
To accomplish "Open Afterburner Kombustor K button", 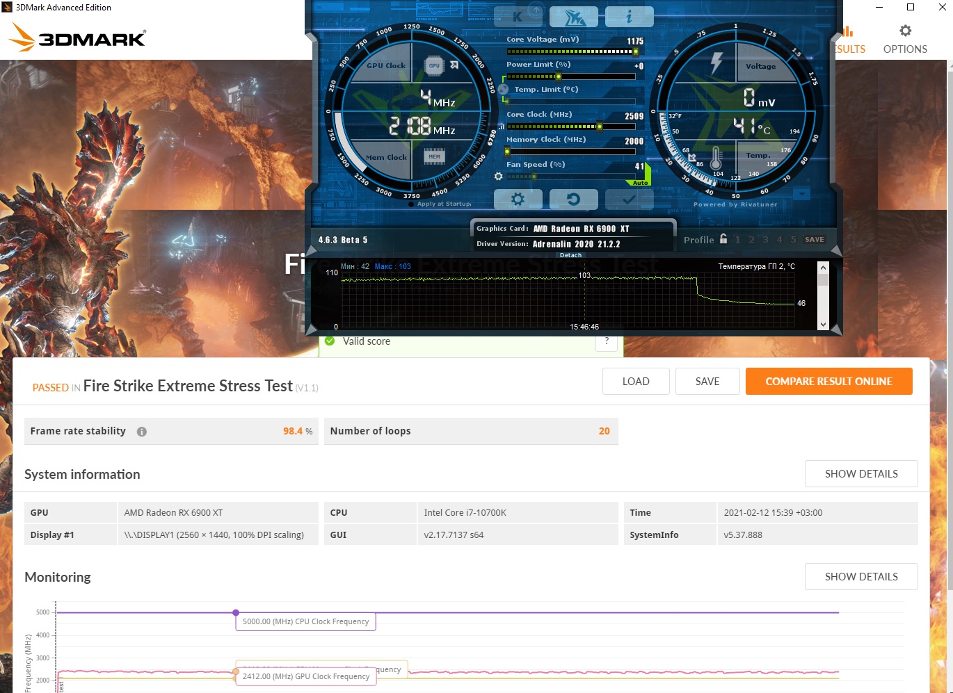I will (x=518, y=16).
